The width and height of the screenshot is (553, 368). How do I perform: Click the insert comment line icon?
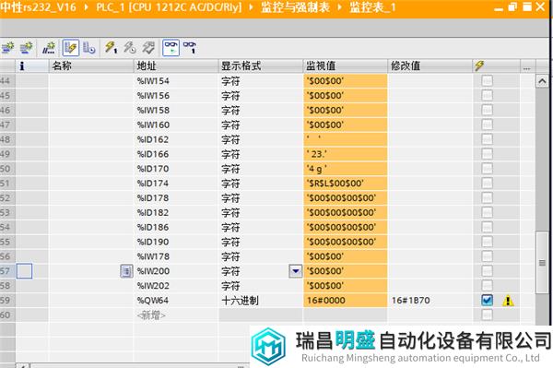[49, 48]
